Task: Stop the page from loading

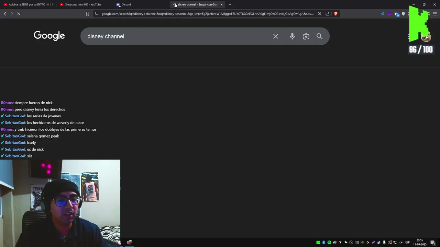Action: coord(19,14)
